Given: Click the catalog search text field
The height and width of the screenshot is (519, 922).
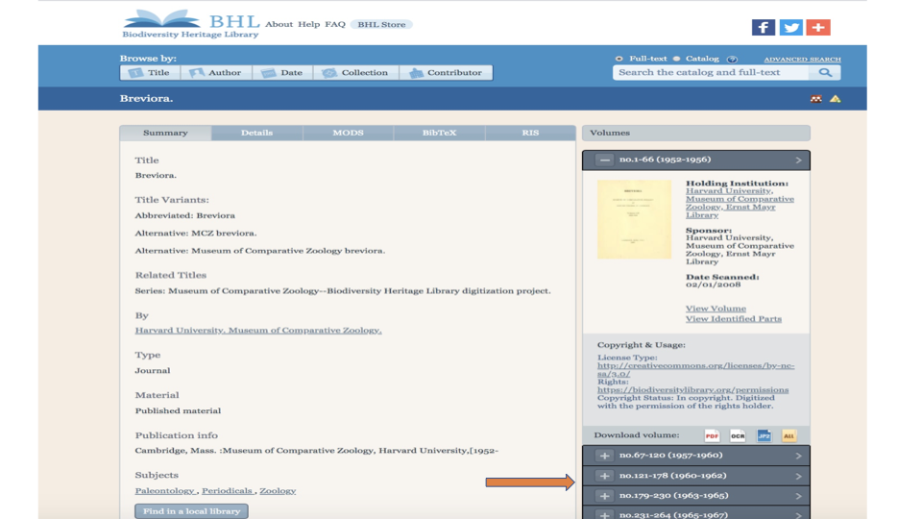Looking at the screenshot, I should [x=712, y=72].
